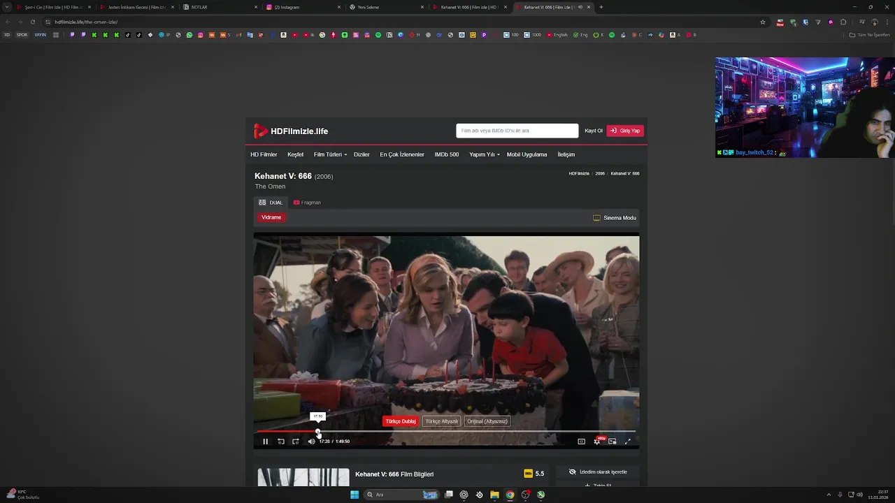Open the DUAL source tab
895x503 pixels.
(271, 203)
